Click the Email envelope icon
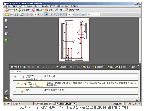The width and height of the screenshot is (144, 111). (21, 14)
